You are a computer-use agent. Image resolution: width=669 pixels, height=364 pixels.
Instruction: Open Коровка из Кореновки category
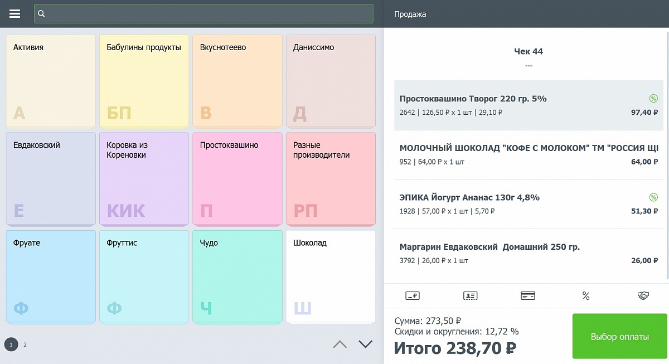[144, 179]
